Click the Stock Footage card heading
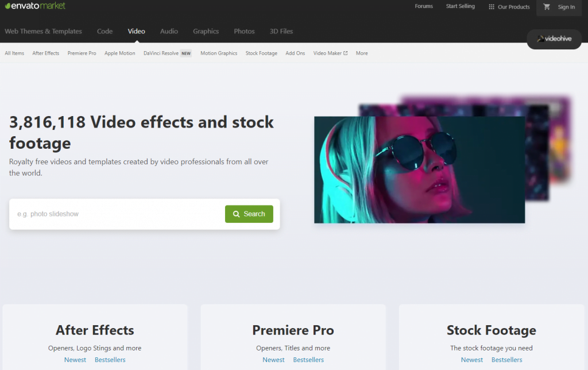The width and height of the screenshot is (588, 370). coord(492,330)
